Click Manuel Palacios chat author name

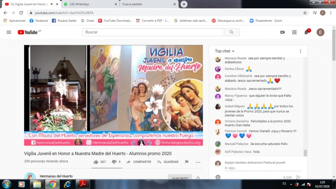[236, 144]
